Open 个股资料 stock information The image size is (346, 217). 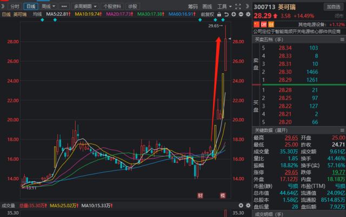[112, 6]
